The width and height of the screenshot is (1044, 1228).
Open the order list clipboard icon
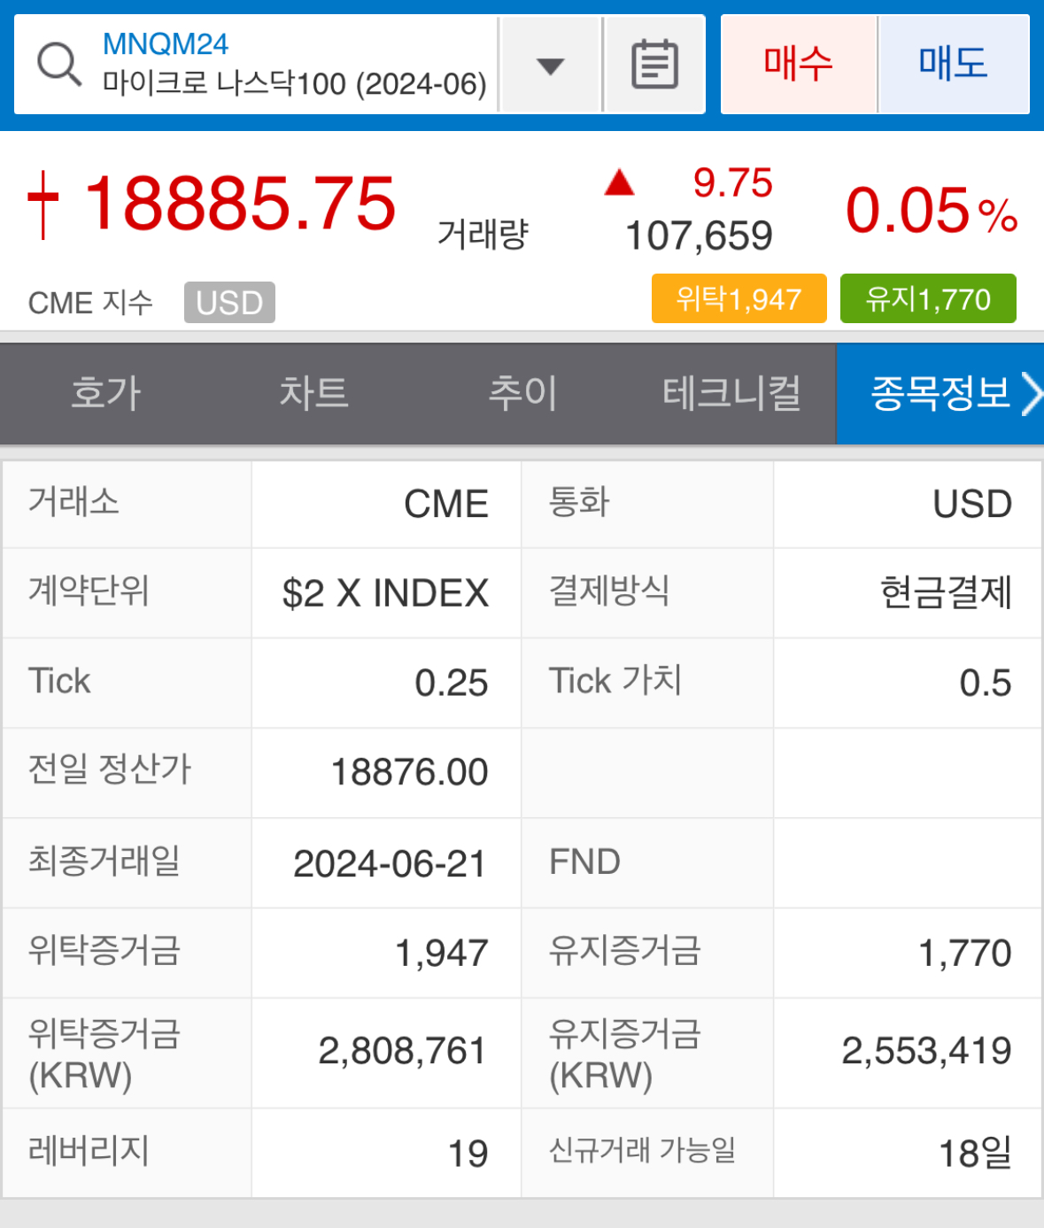click(x=654, y=65)
